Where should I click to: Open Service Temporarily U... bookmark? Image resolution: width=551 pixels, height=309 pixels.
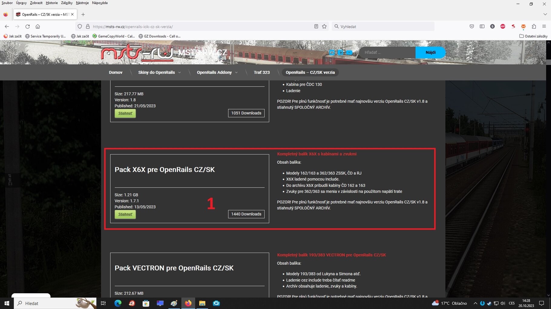(x=46, y=36)
